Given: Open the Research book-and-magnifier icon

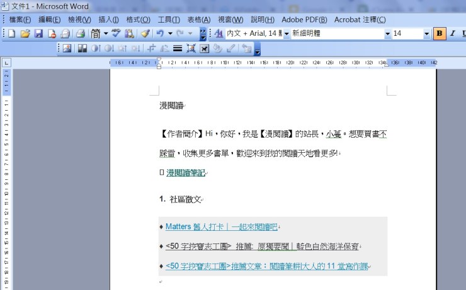Looking at the screenshot, I should coord(129,33).
